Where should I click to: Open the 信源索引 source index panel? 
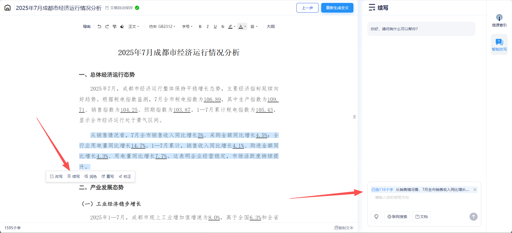[x=499, y=21]
